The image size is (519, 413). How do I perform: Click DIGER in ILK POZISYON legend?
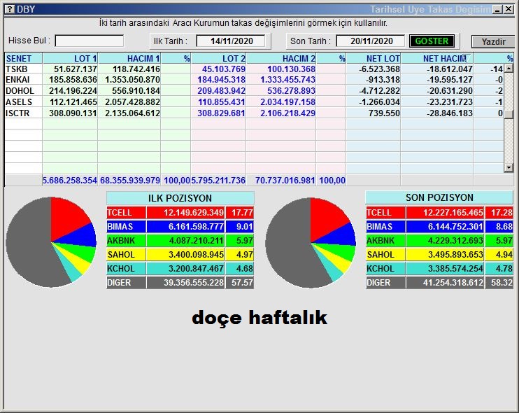[x=126, y=283]
